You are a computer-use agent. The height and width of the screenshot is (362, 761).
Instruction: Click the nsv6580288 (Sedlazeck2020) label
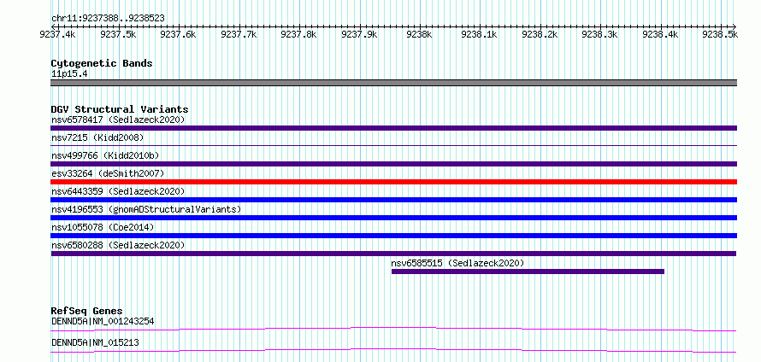118,245
